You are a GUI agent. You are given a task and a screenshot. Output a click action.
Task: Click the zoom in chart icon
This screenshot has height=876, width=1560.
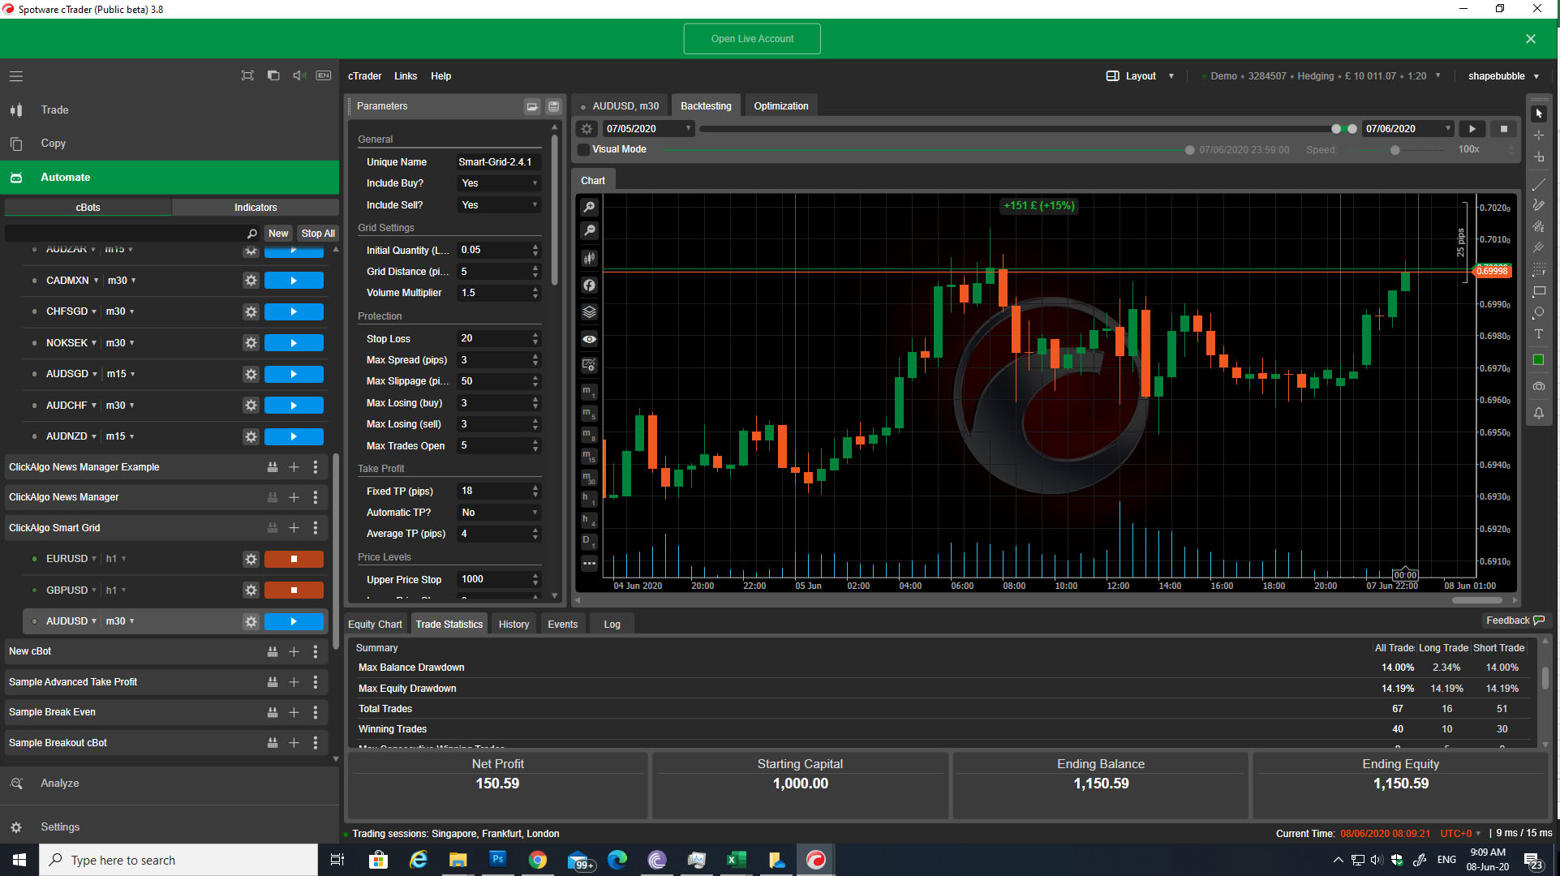coord(590,207)
